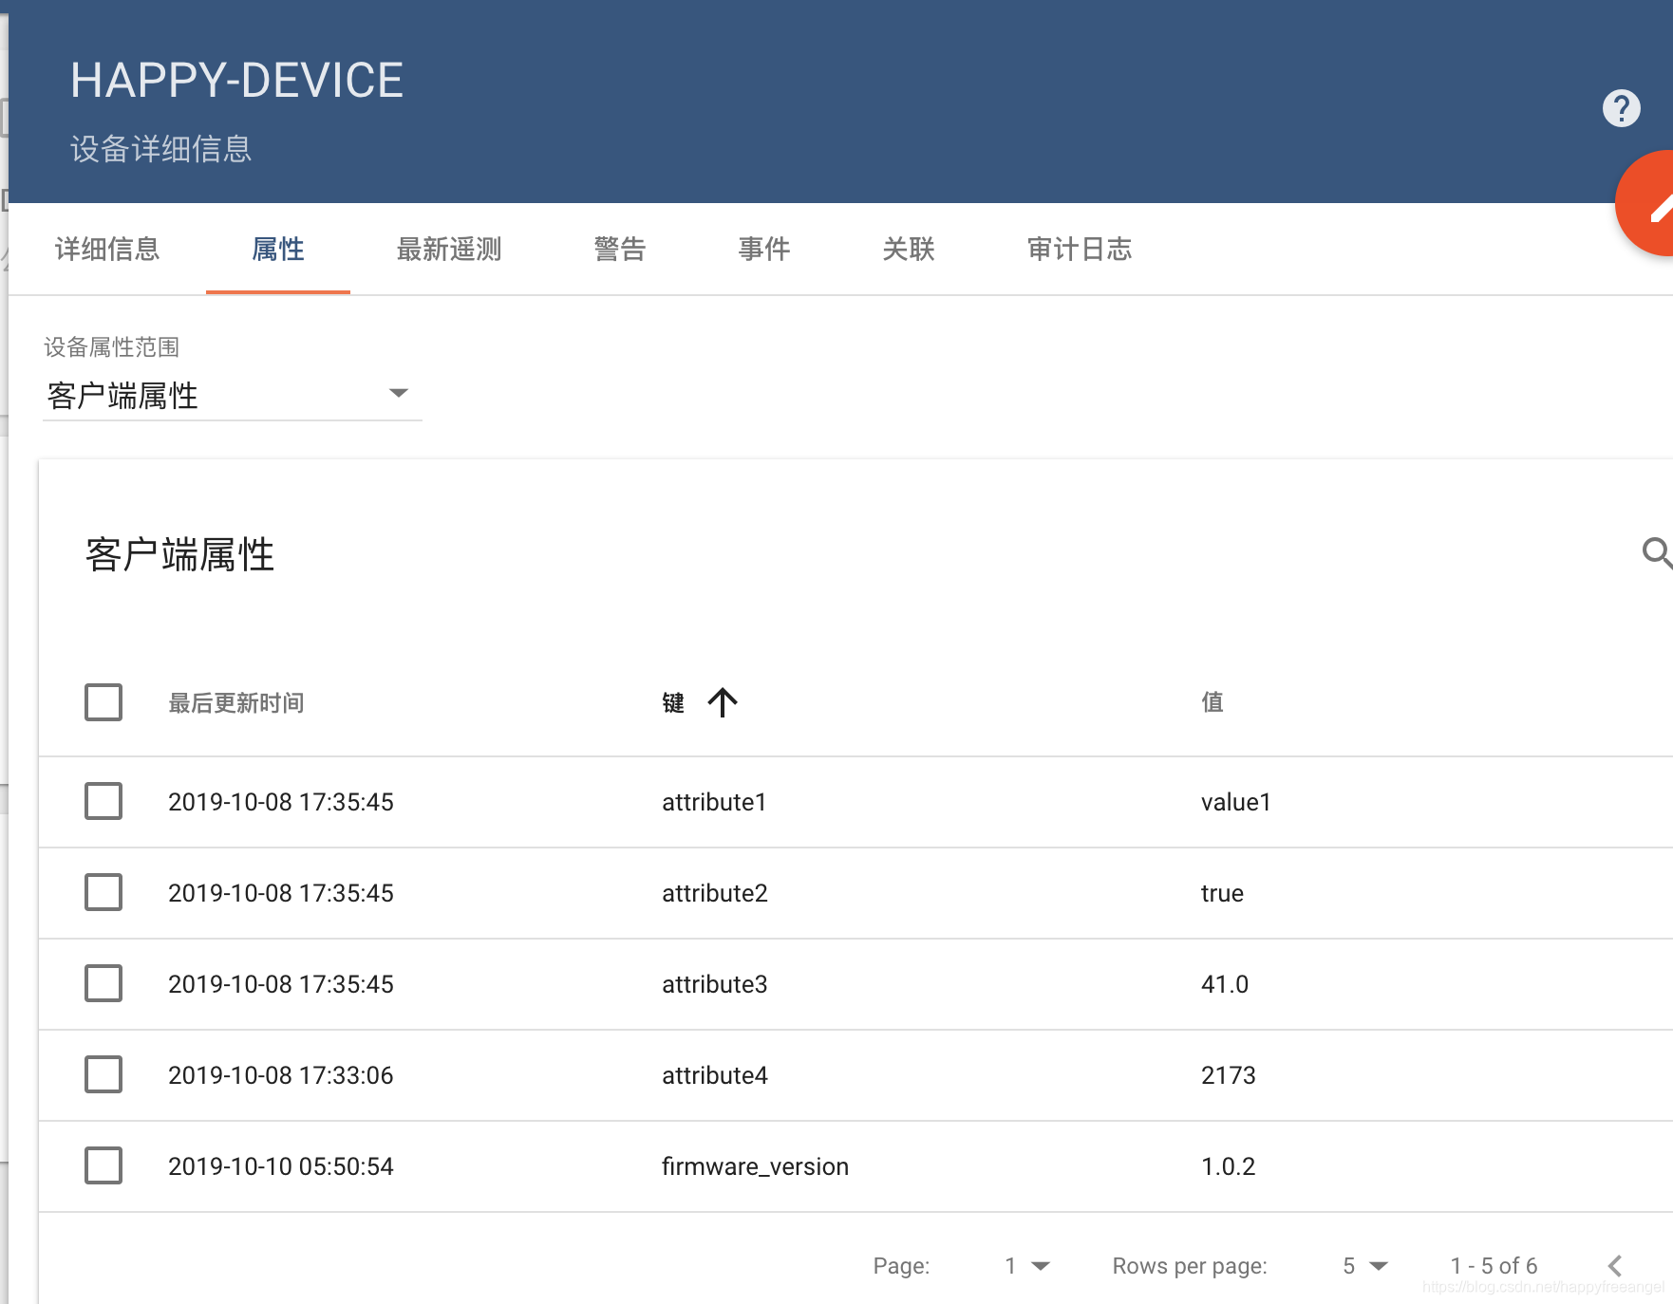This screenshot has width=1673, height=1304.
Task: Click the attribute3 key cell
Action: click(x=715, y=984)
